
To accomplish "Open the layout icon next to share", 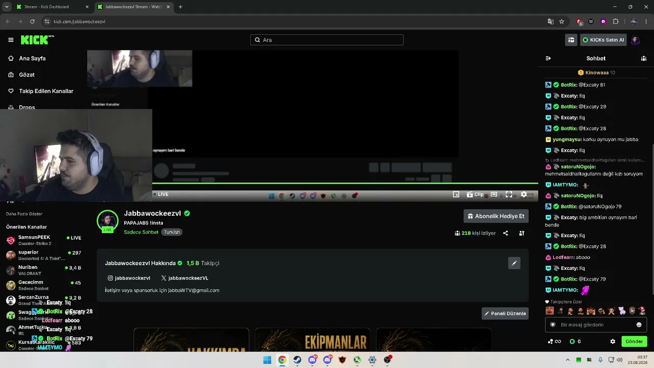I will [522, 233].
